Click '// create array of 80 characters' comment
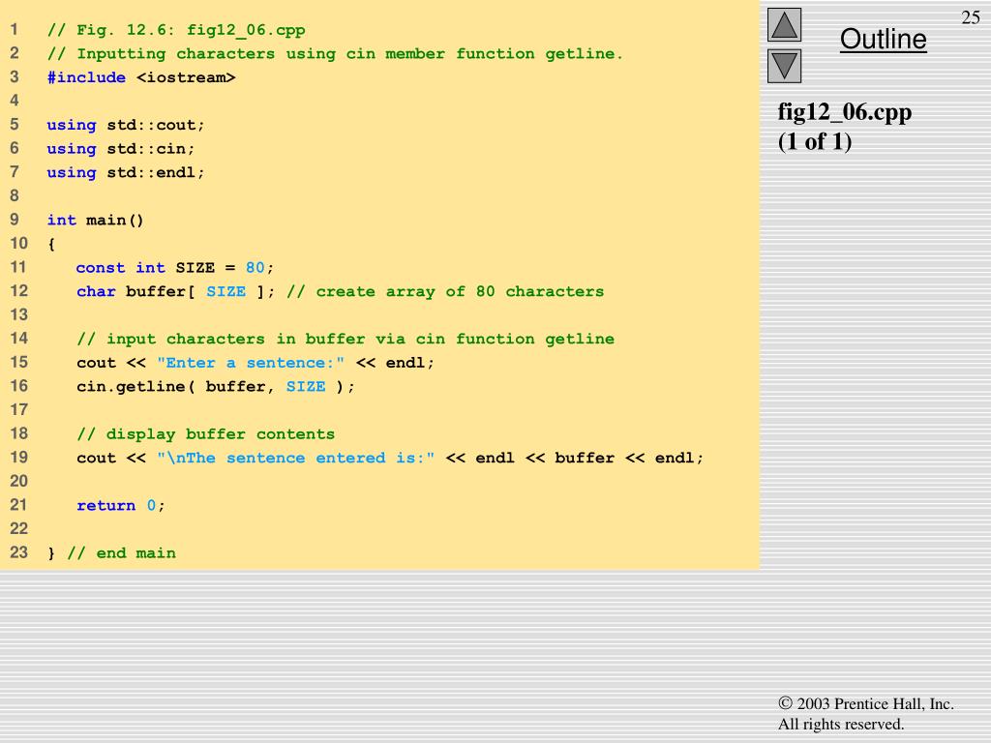The image size is (991, 743). pyautogui.click(x=445, y=291)
